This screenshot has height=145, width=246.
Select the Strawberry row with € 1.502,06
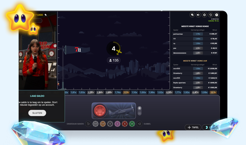click(x=195, y=88)
